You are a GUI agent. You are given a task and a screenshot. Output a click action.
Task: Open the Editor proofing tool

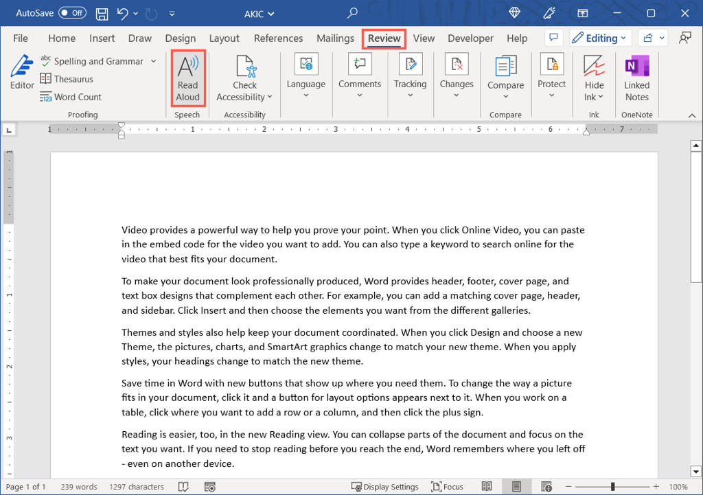22,73
